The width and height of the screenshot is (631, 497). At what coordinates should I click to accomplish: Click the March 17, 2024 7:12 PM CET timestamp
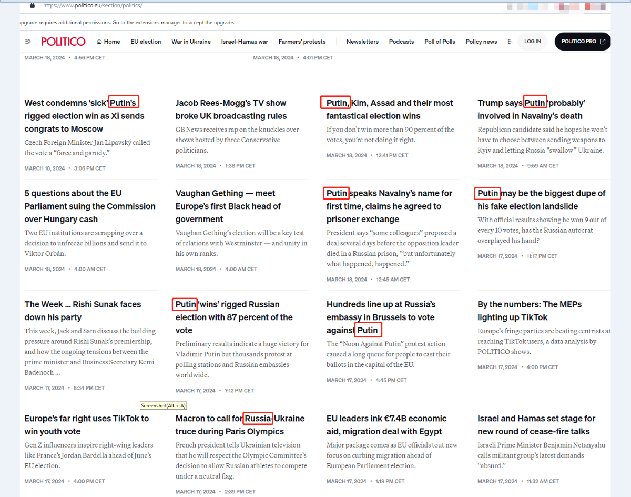pos(215,391)
